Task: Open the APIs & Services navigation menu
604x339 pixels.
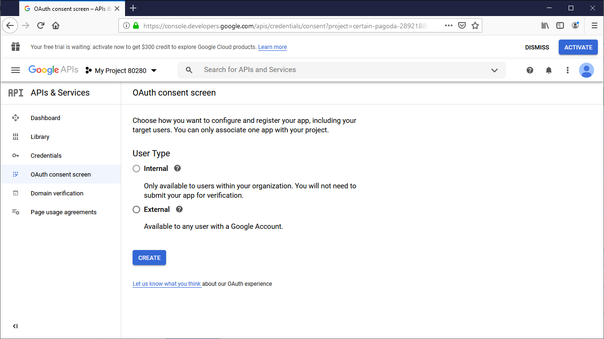Action: tap(15, 70)
